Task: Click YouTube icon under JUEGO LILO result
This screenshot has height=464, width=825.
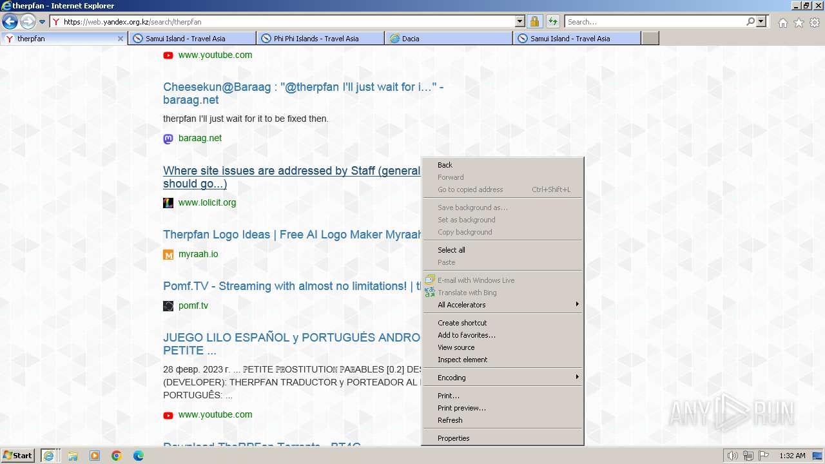Action: (x=168, y=415)
